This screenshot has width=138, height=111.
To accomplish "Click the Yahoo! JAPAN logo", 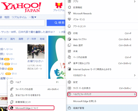I will pos(21,7).
